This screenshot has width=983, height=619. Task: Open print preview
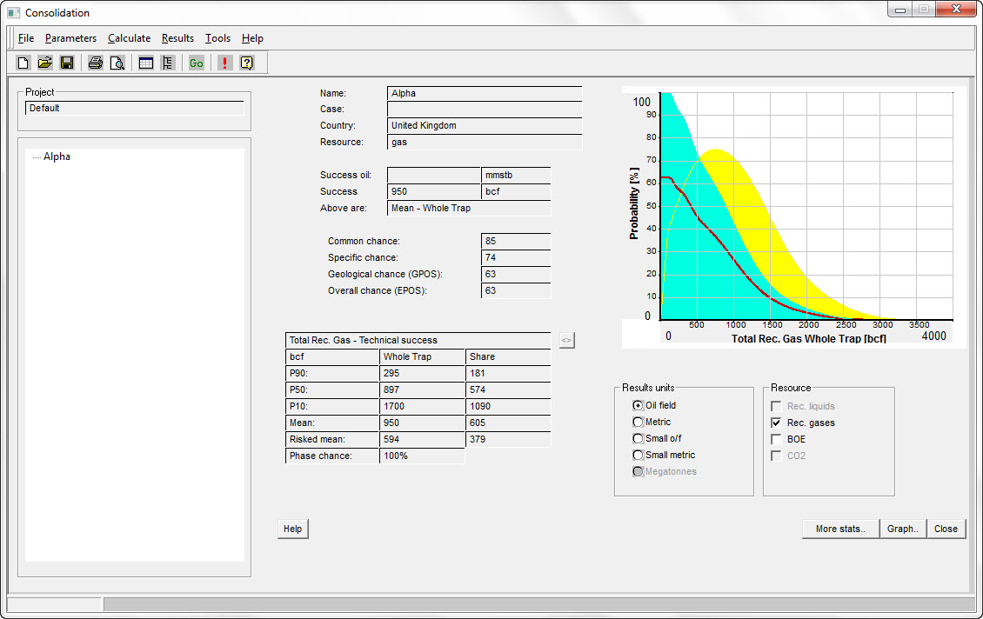click(x=117, y=62)
